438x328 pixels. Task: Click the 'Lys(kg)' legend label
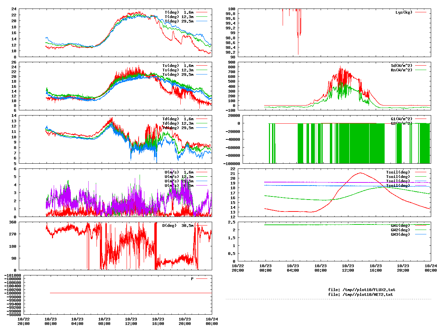404,12
